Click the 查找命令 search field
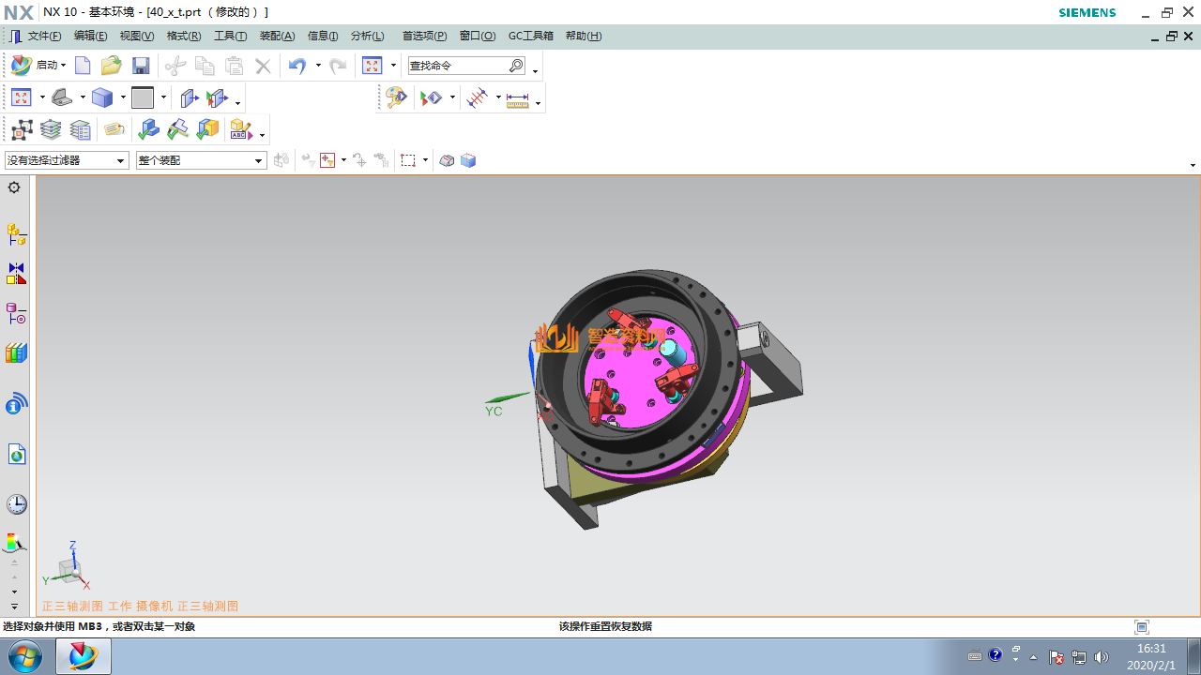Viewport: 1201px width, 675px height. click(458, 66)
